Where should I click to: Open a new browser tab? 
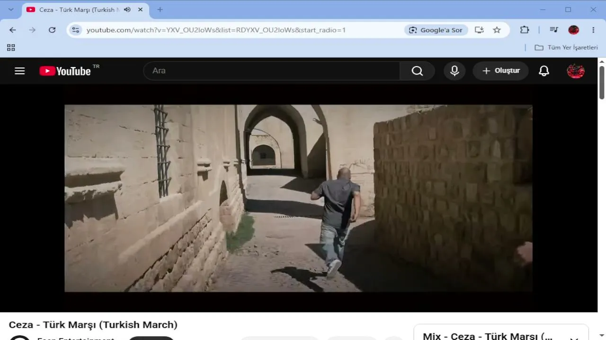160,9
